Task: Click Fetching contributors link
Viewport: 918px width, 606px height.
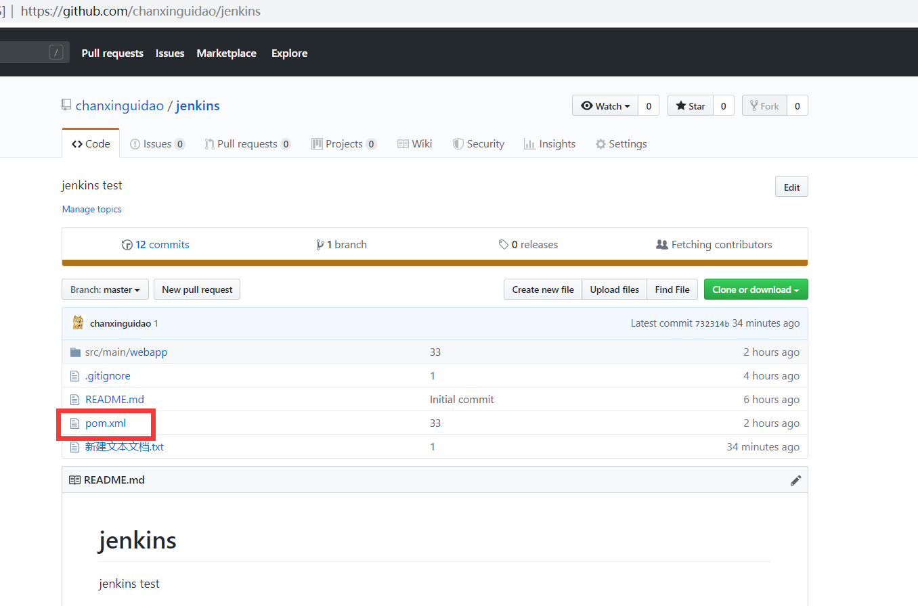Action: point(714,245)
